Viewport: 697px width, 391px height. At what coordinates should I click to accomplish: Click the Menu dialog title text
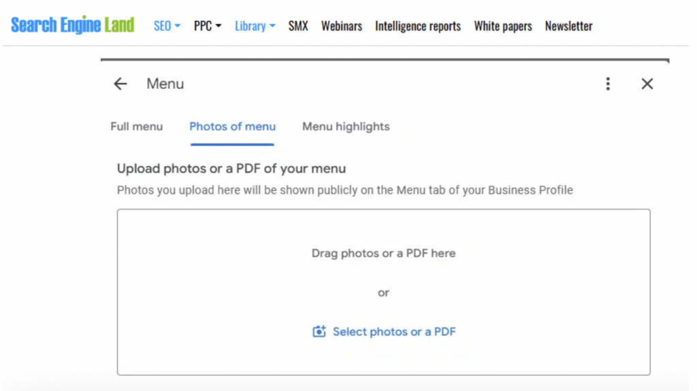click(165, 84)
